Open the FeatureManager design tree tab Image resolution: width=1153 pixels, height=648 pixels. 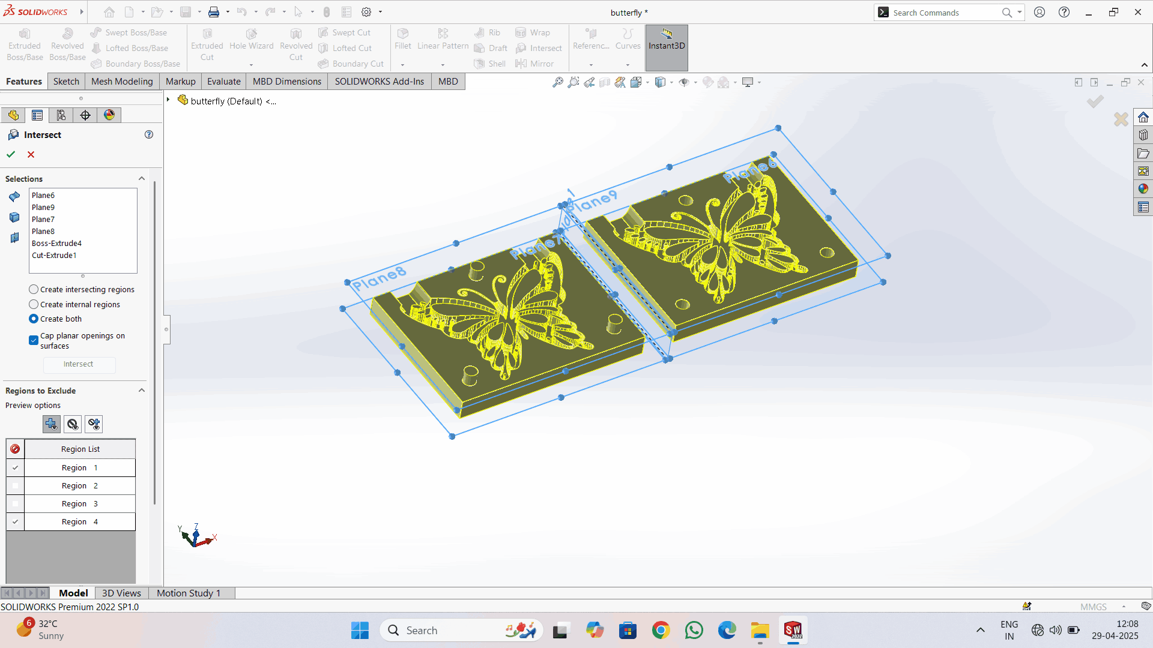coord(13,115)
